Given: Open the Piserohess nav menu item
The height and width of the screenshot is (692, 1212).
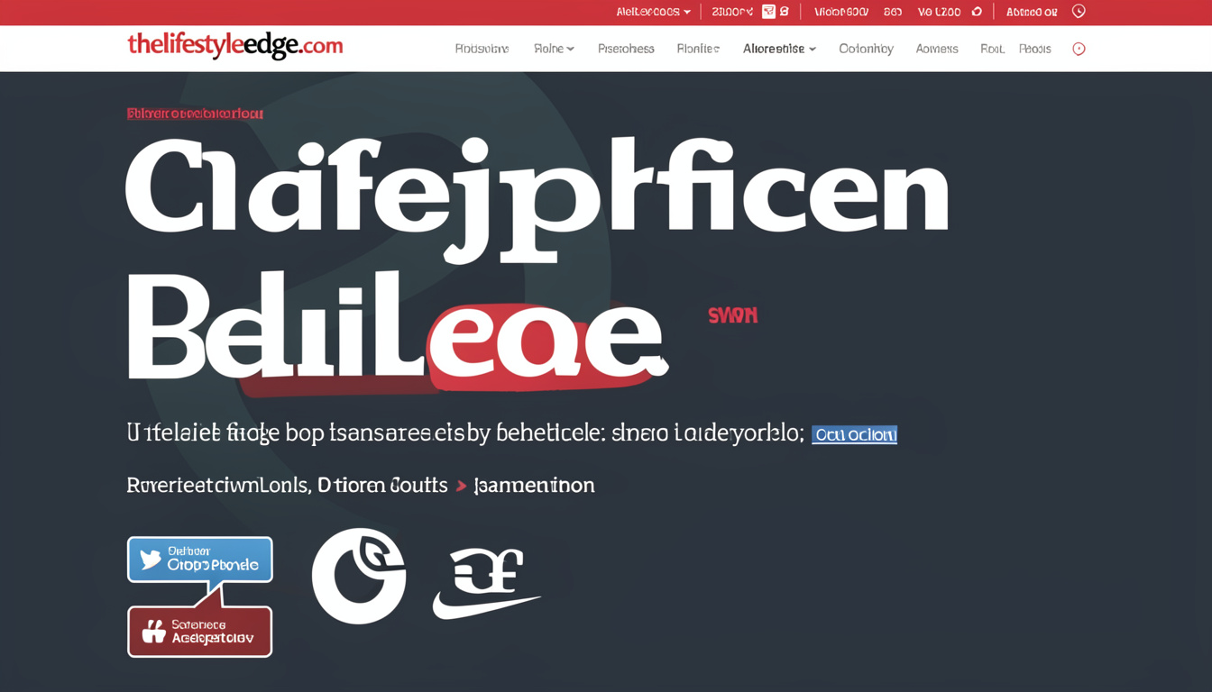Looking at the screenshot, I should (626, 49).
